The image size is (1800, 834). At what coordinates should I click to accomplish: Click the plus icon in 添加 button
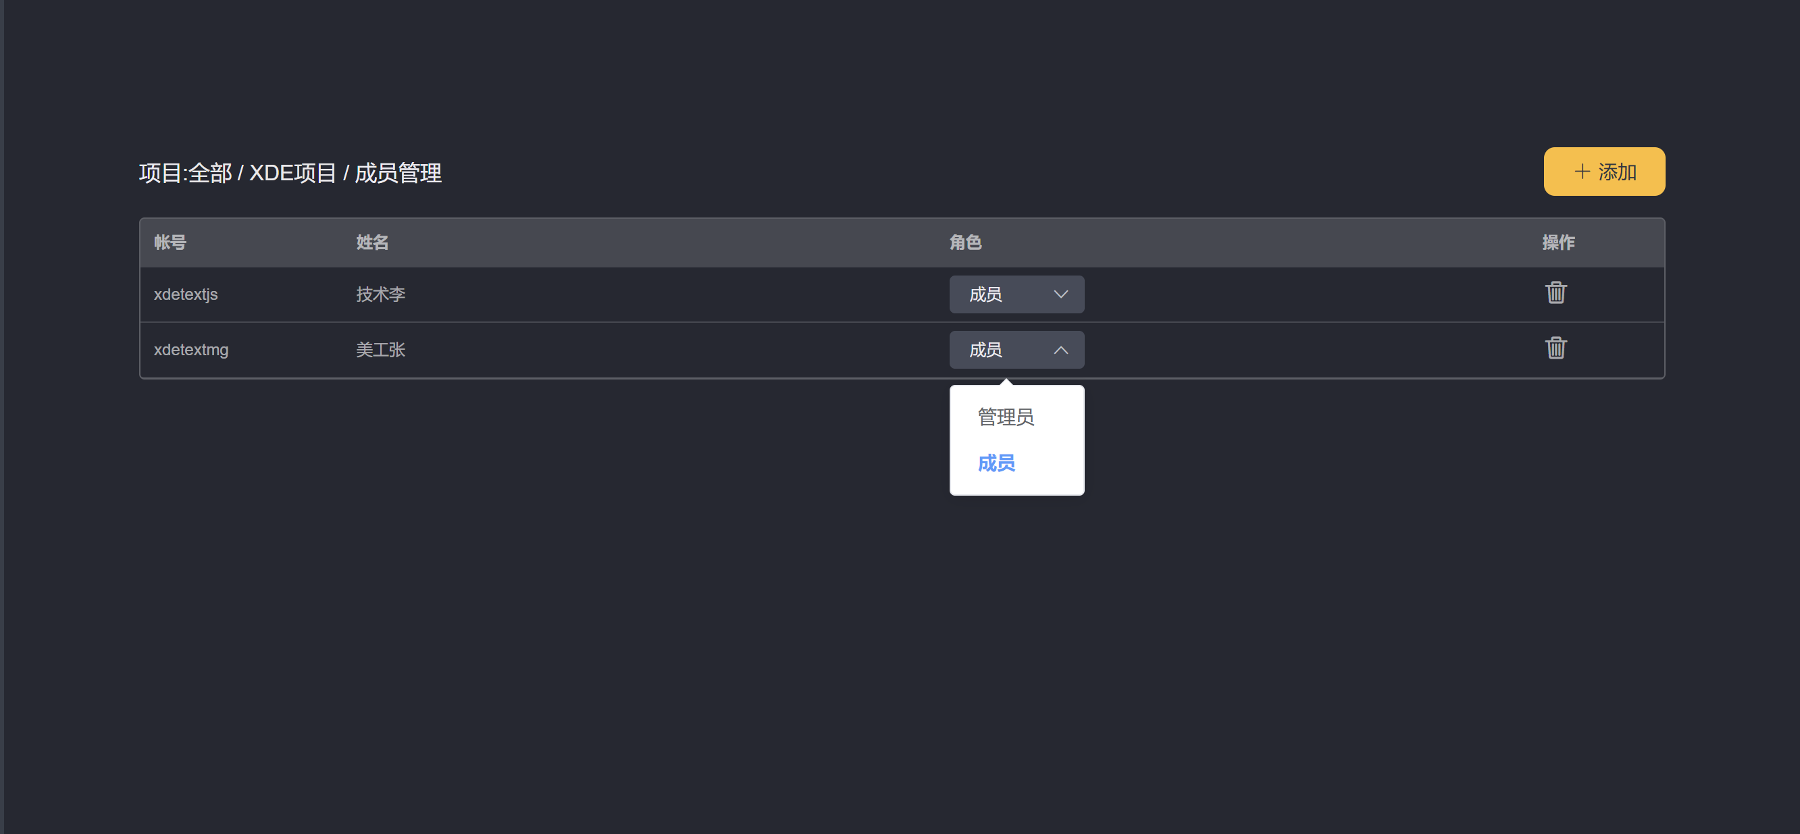click(x=1582, y=172)
